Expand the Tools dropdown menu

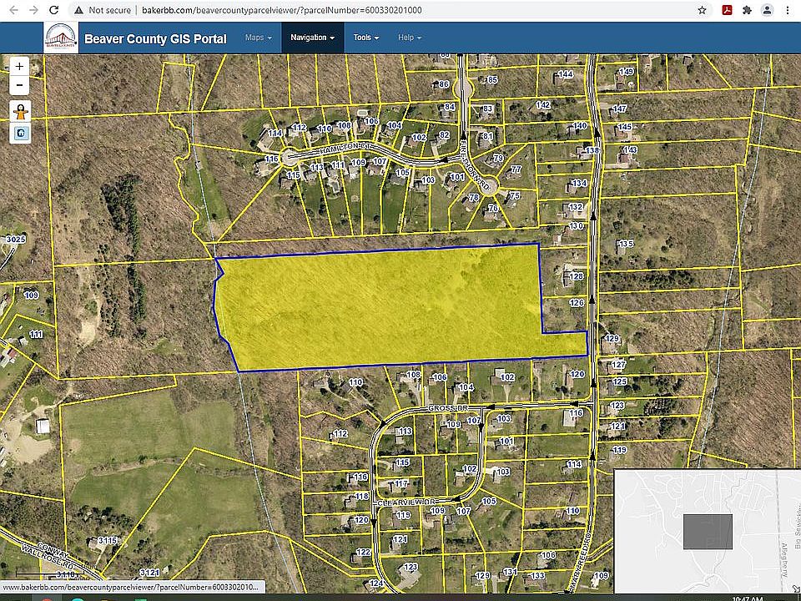(x=365, y=38)
